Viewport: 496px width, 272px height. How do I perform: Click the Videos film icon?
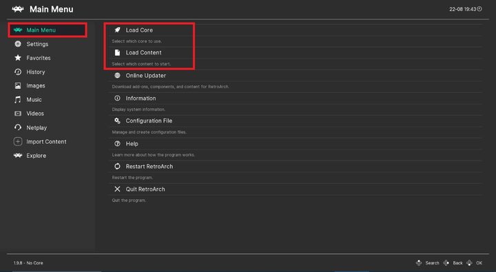(x=18, y=114)
